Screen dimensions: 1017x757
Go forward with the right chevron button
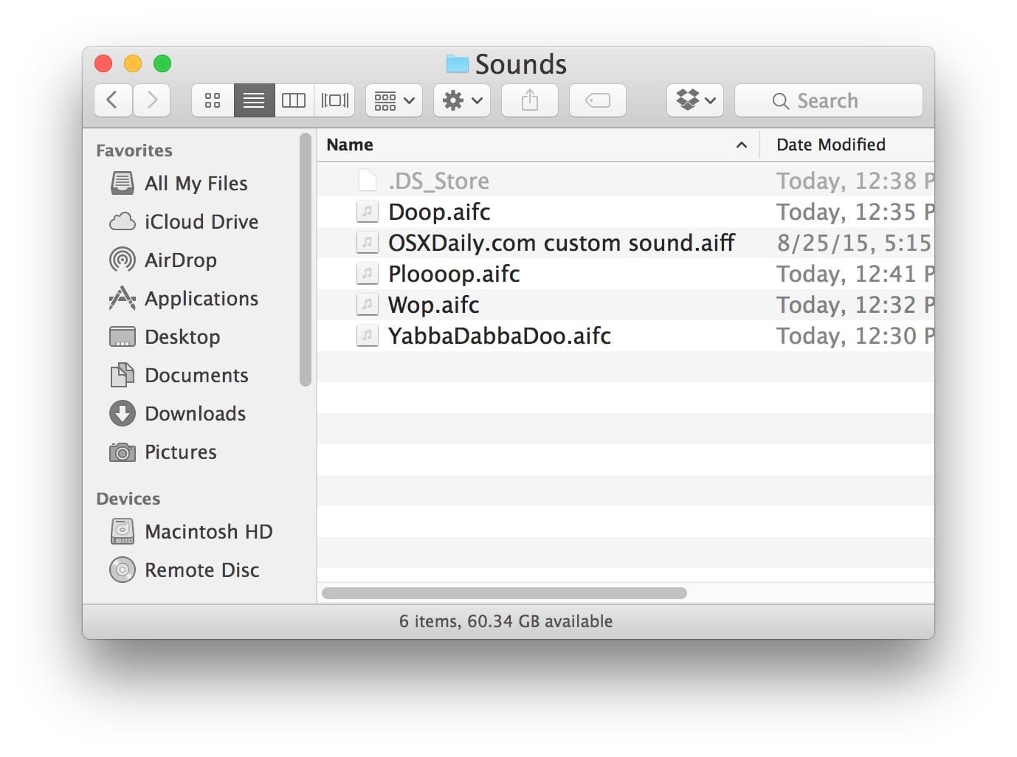(152, 100)
